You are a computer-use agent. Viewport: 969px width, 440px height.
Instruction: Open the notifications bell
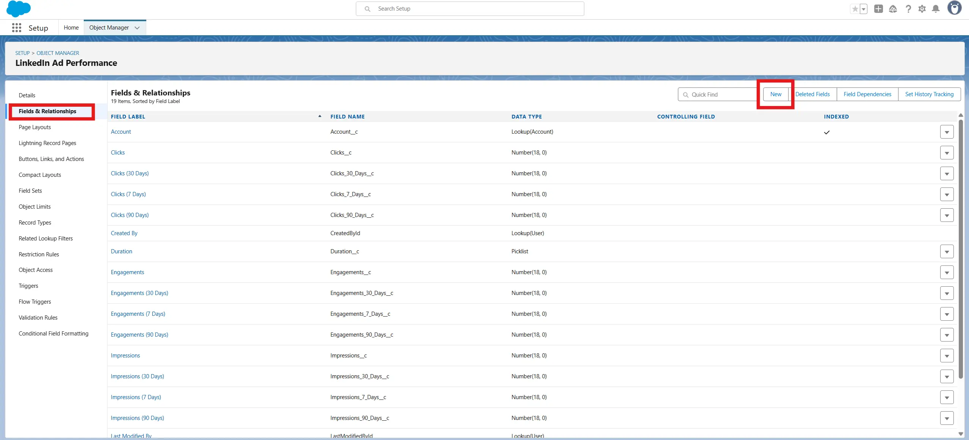(936, 9)
